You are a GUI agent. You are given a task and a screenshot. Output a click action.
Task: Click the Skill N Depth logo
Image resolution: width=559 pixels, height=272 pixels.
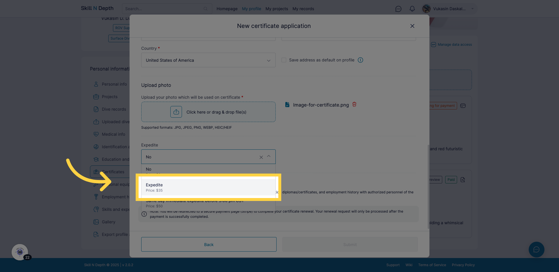tap(97, 8)
